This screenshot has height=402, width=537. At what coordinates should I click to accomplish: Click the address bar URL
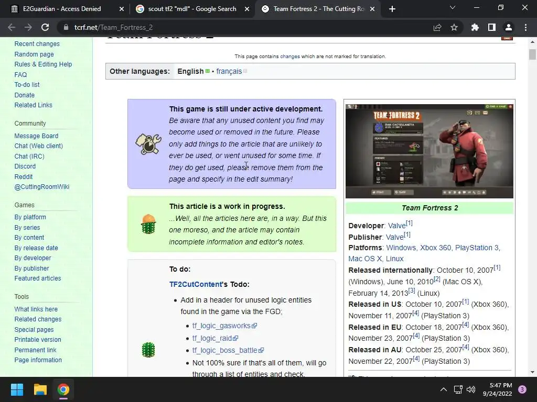(x=113, y=27)
